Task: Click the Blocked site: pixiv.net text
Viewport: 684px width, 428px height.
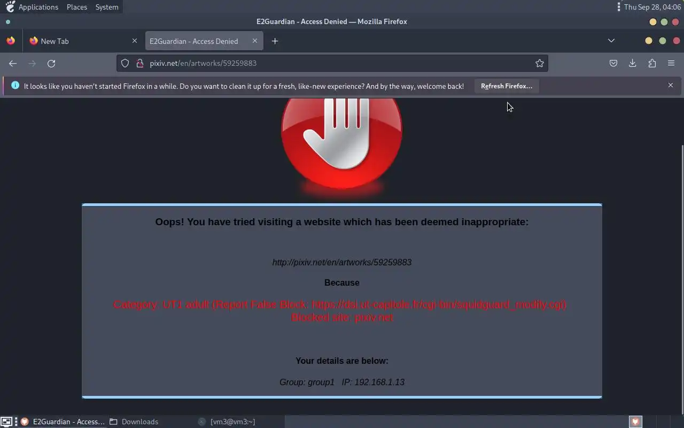Action: [x=342, y=317]
